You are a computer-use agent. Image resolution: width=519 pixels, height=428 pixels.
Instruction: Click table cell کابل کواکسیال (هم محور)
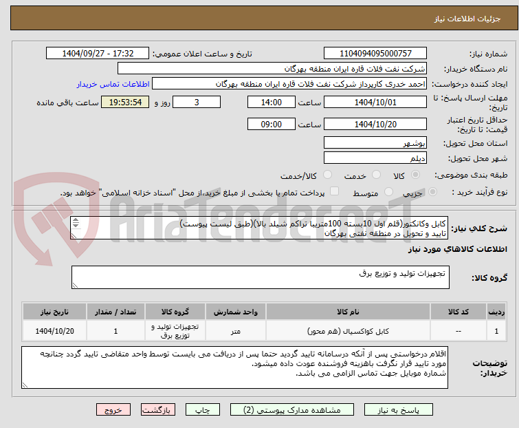pyautogui.click(x=348, y=331)
